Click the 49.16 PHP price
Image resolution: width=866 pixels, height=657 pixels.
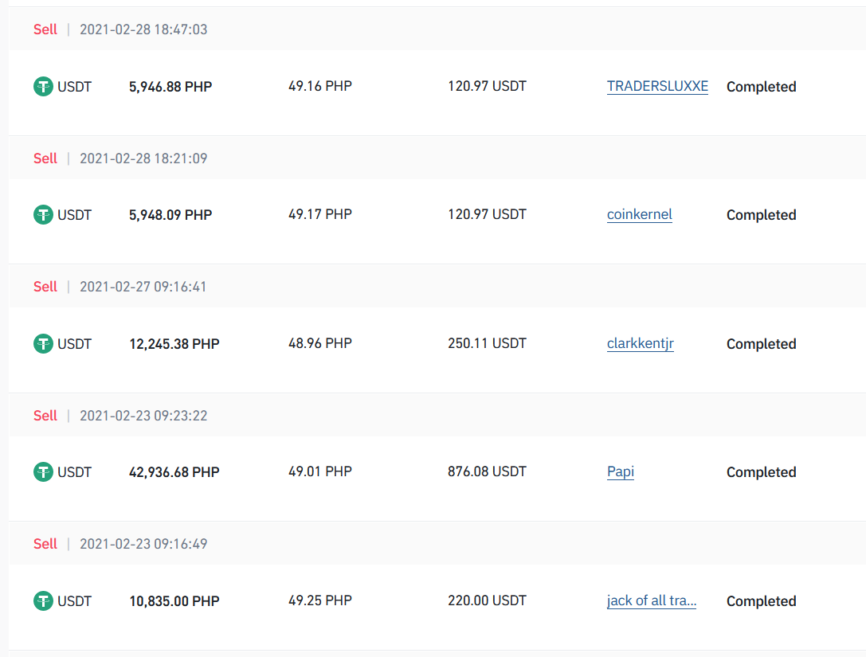click(x=320, y=86)
